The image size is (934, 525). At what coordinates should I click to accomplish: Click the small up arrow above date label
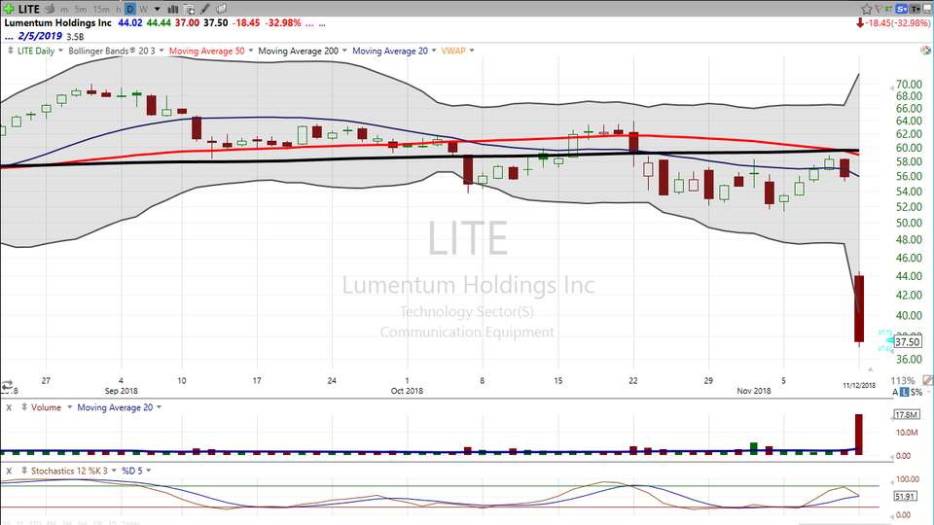click(870, 369)
